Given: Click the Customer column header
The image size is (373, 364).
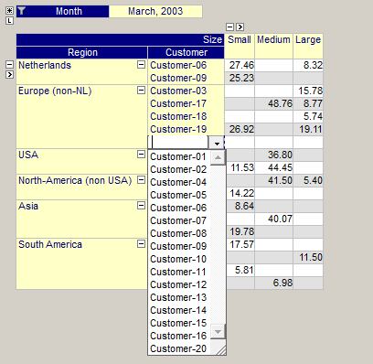Looking at the screenshot, I should [x=186, y=52].
